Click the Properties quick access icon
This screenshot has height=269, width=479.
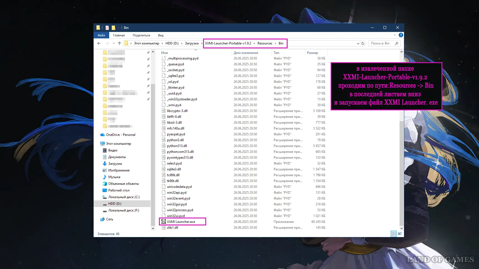[x=107, y=28]
